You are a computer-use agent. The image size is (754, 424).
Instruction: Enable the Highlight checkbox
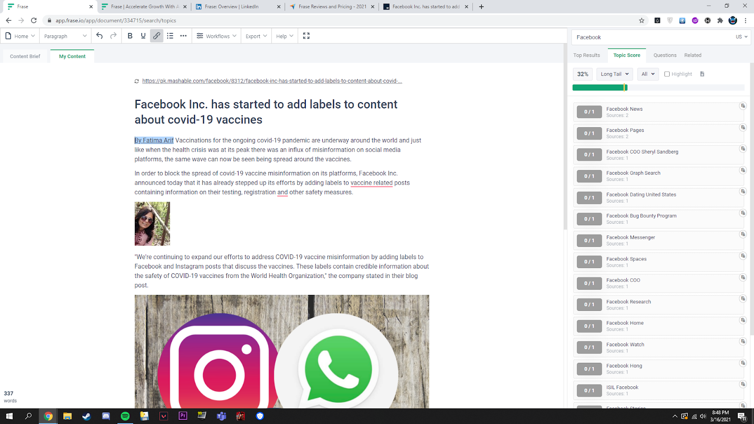coord(667,74)
